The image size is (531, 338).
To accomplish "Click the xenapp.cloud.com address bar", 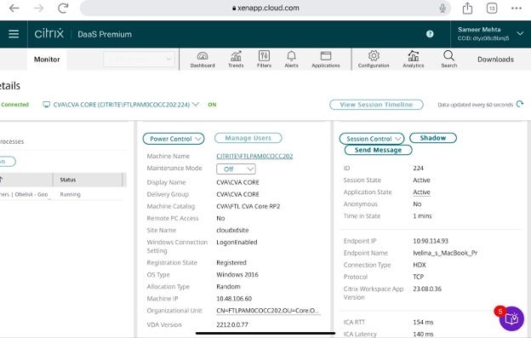I will point(265,9).
